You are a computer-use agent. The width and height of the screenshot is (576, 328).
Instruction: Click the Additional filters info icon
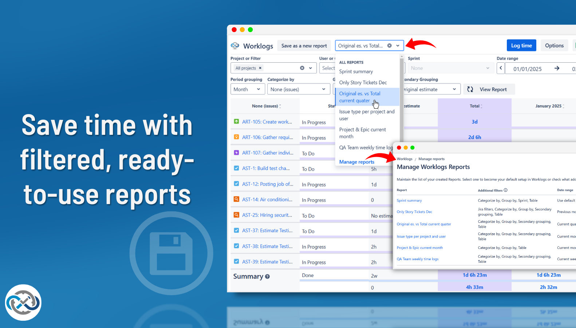coord(506,190)
